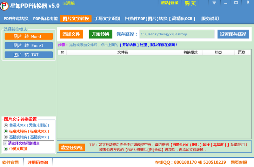Screen dimensions: 254x167
Task: Choose 图片 转 TXT mode
Action: (x=29, y=55)
